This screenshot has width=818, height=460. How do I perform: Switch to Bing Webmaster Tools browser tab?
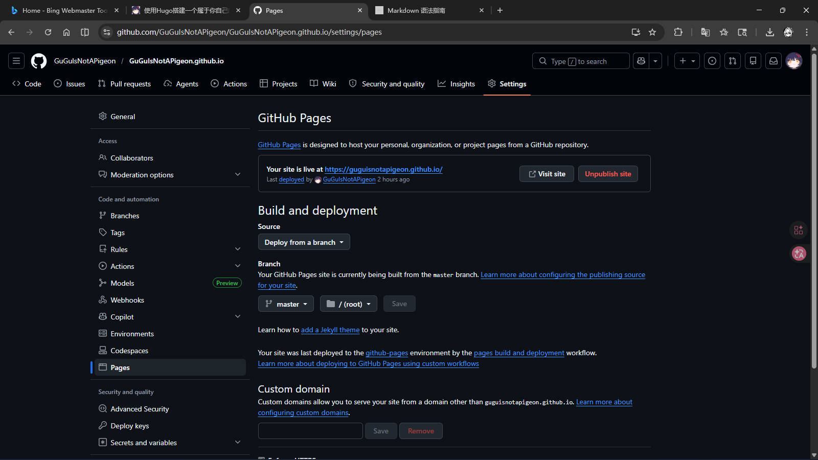click(65, 10)
